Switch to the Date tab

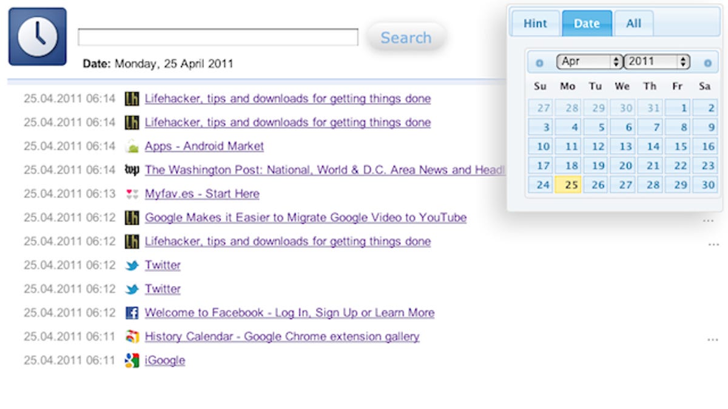point(587,24)
